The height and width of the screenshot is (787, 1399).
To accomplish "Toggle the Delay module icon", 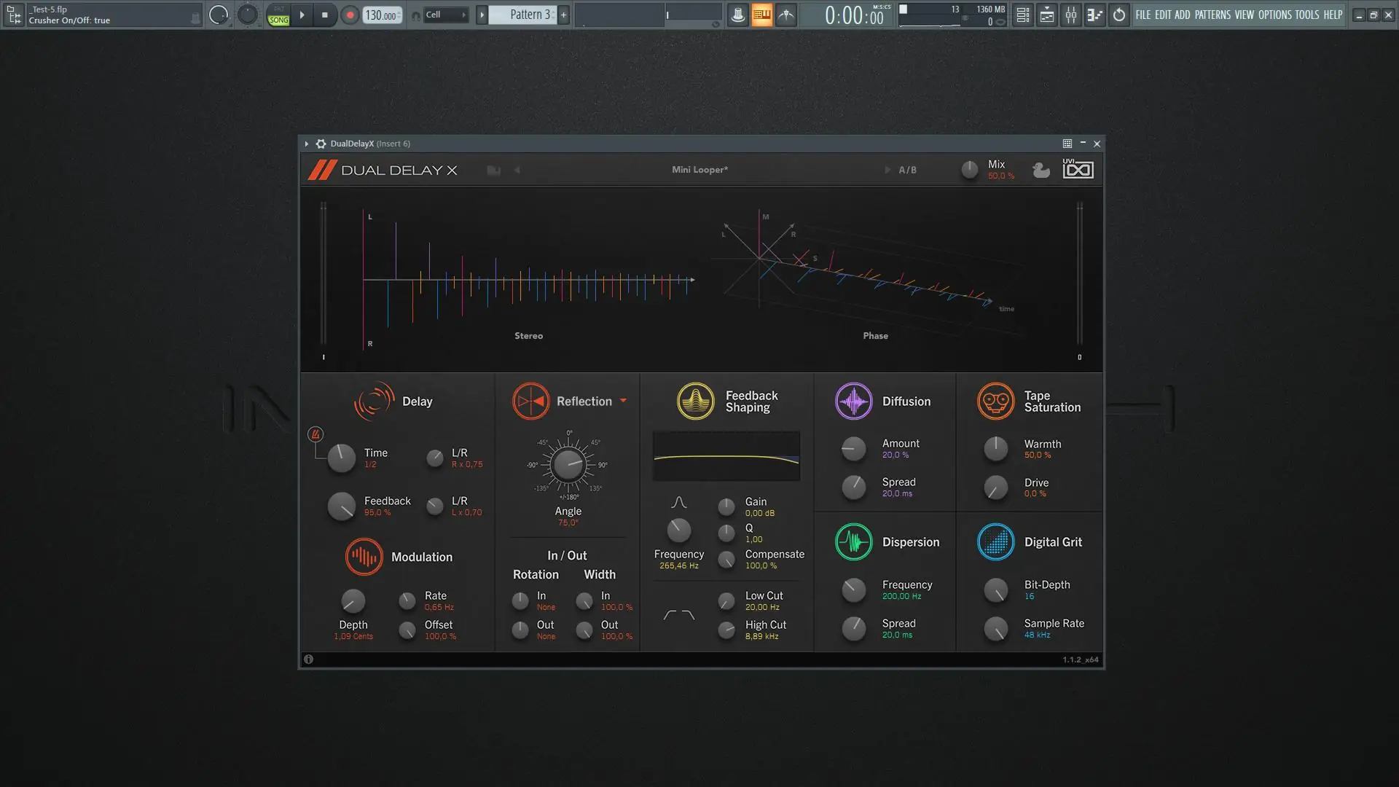I will [x=374, y=402].
